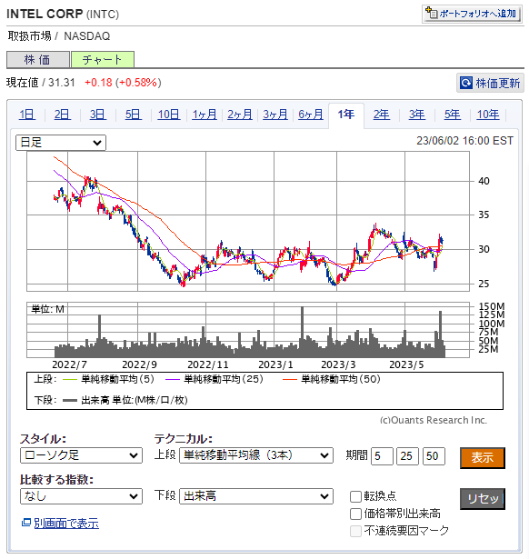Click the 150M volume axis label
The width and height of the screenshot is (529, 559).
492,306
